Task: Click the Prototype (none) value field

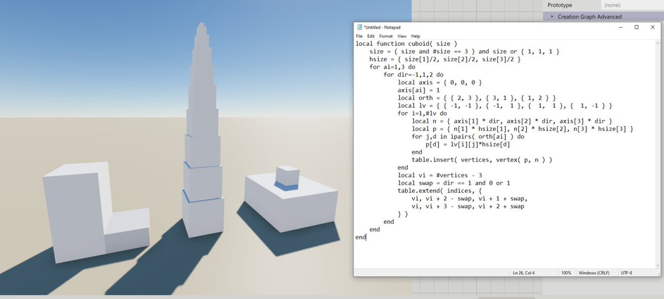Action: click(x=632, y=5)
